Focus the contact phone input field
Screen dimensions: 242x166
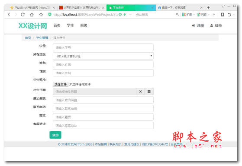click(103, 108)
